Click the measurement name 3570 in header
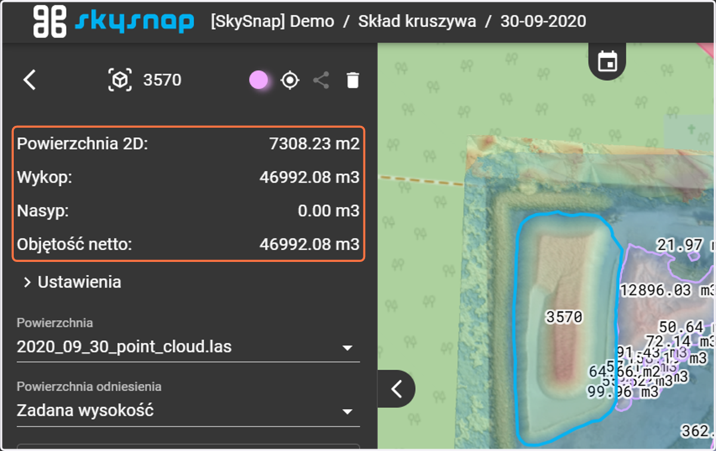The width and height of the screenshot is (716, 451). click(162, 80)
